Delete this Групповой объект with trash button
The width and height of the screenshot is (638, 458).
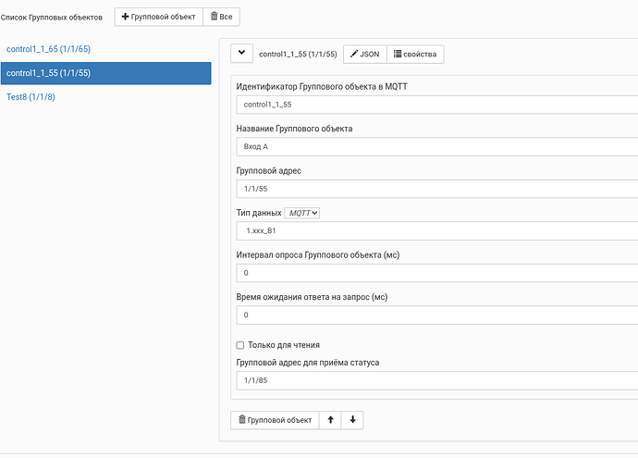pos(275,420)
